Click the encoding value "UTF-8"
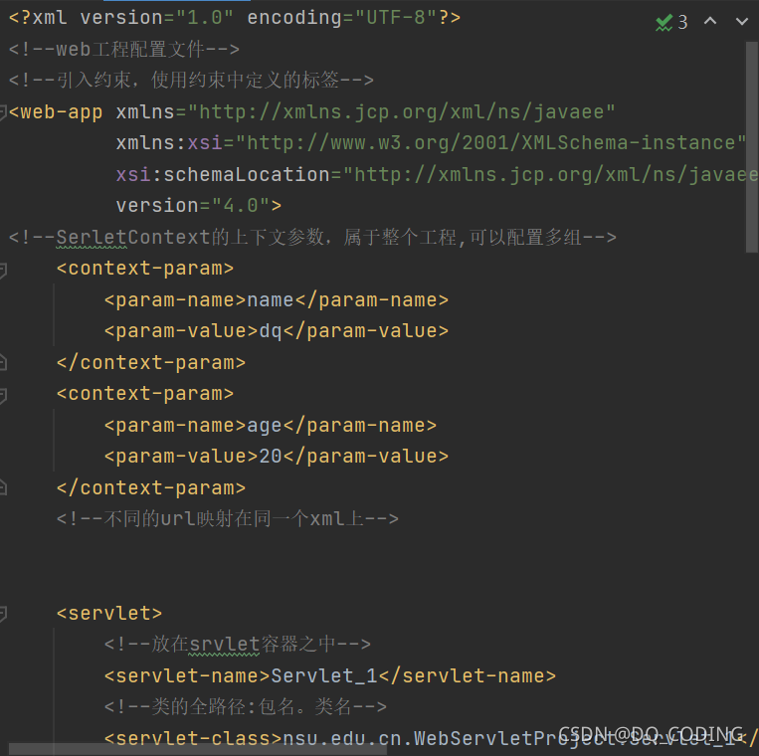The image size is (759, 756). [x=396, y=18]
